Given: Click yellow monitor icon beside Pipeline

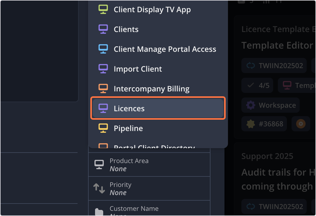Looking at the screenshot, I should pos(103,128).
